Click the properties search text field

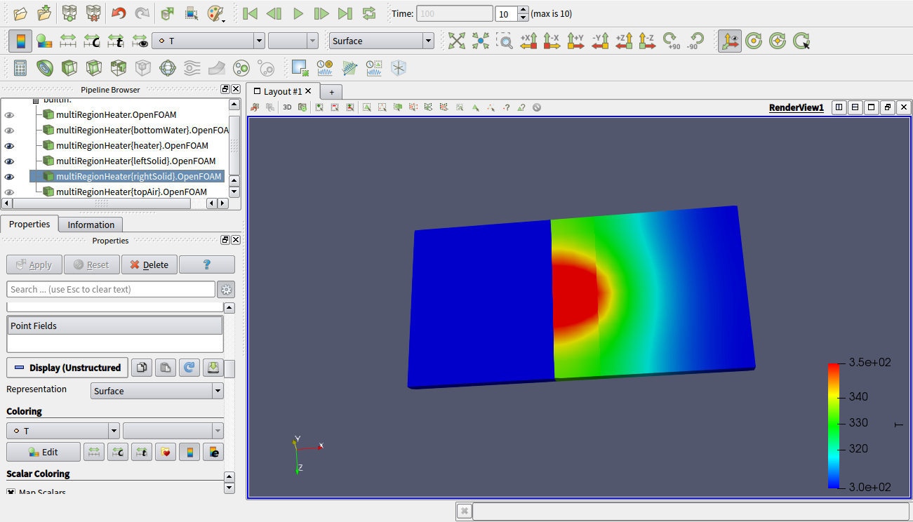[x=111, y=289]
